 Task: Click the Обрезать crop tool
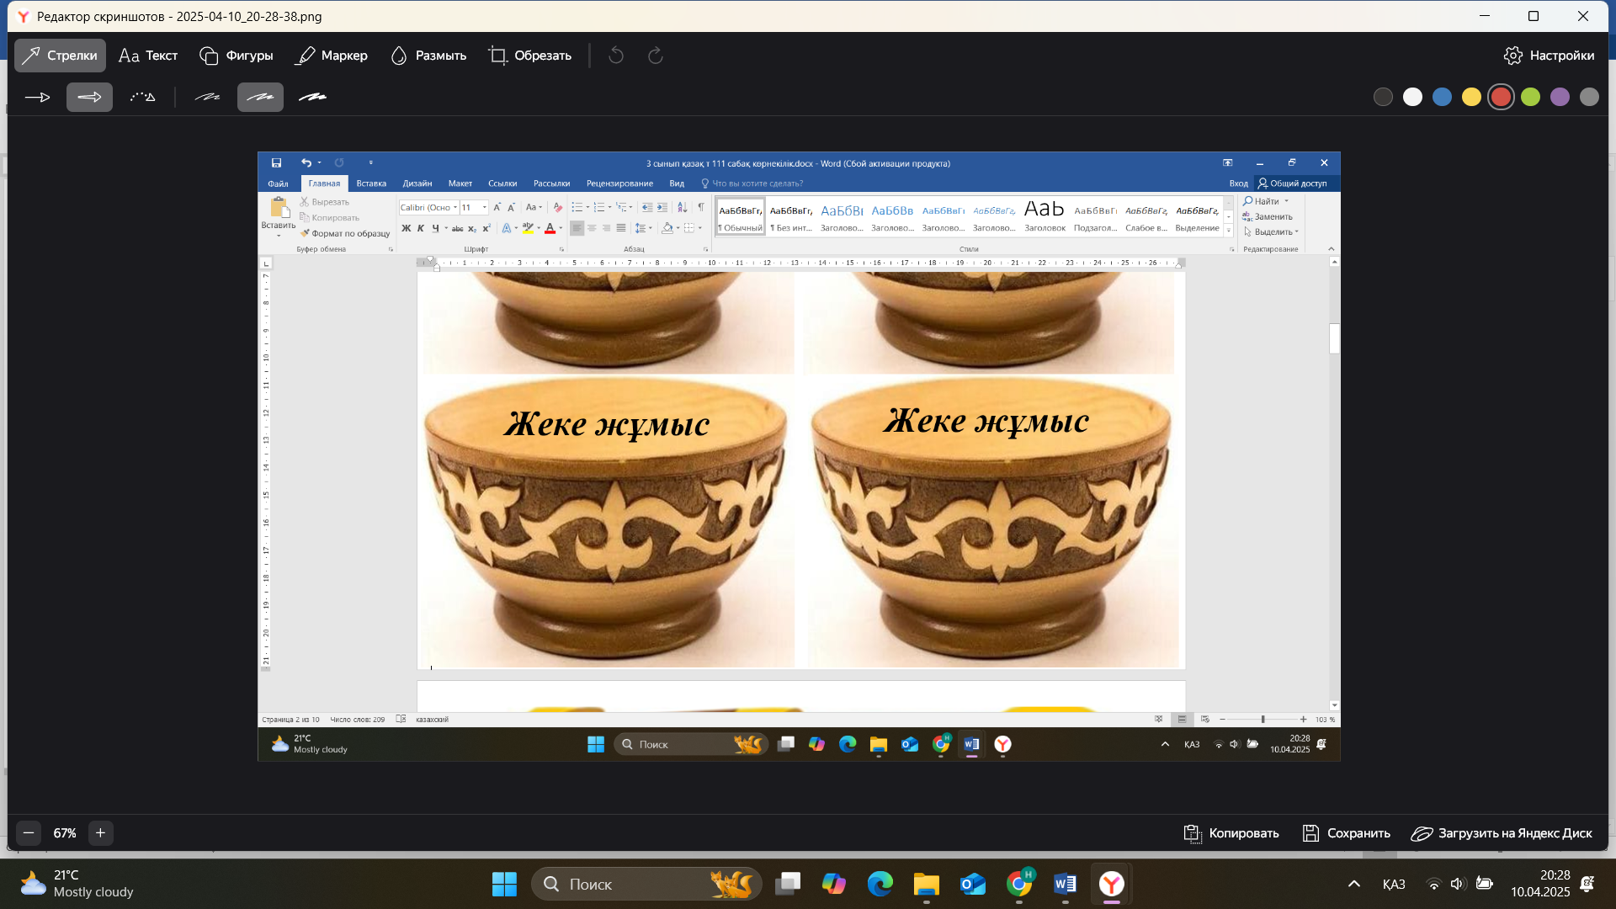coord(530,56)
